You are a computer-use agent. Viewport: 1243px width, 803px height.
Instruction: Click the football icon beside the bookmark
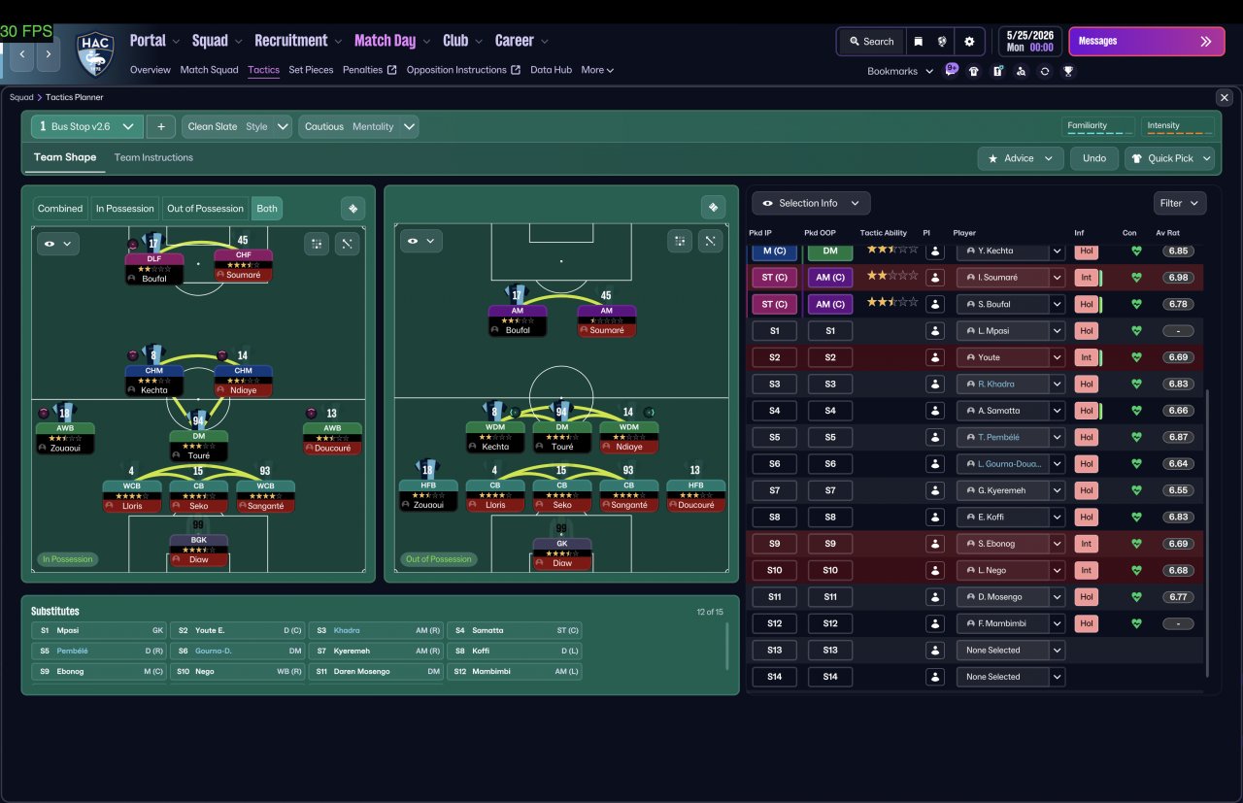point(942,42)
